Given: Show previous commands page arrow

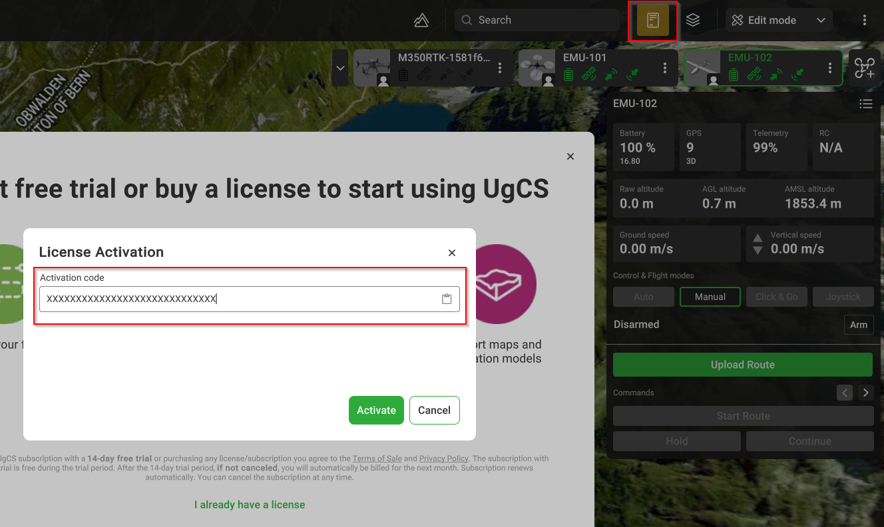Looking at the screenshot, I should point(845,393).
